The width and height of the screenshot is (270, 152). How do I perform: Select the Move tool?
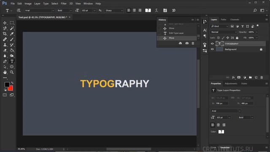[5, 23]
